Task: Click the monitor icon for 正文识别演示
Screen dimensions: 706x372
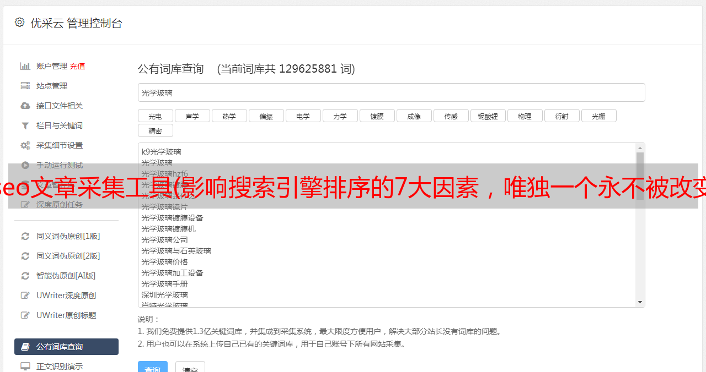Action: (x=25, y=366)
